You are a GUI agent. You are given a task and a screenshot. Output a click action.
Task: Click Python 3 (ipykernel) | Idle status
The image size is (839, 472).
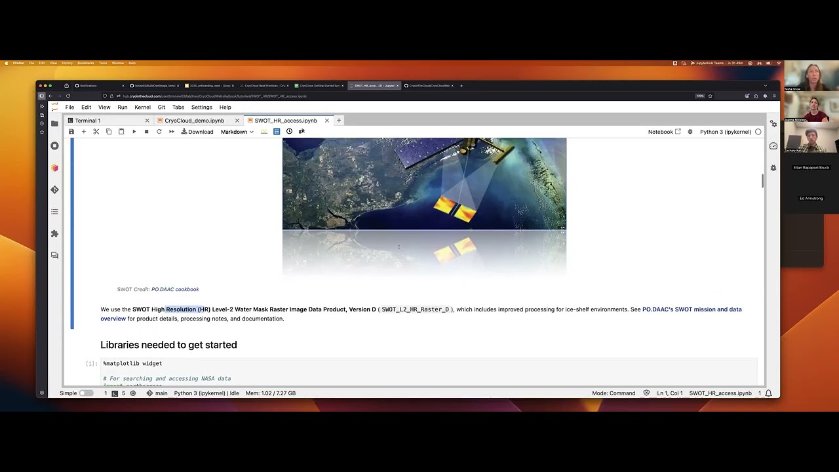(x=206, y=393)
